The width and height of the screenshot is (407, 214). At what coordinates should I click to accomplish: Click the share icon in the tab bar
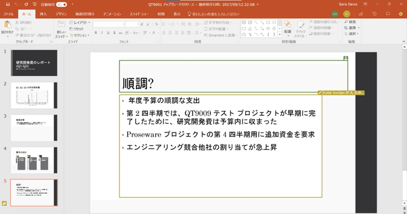point(361,14)
